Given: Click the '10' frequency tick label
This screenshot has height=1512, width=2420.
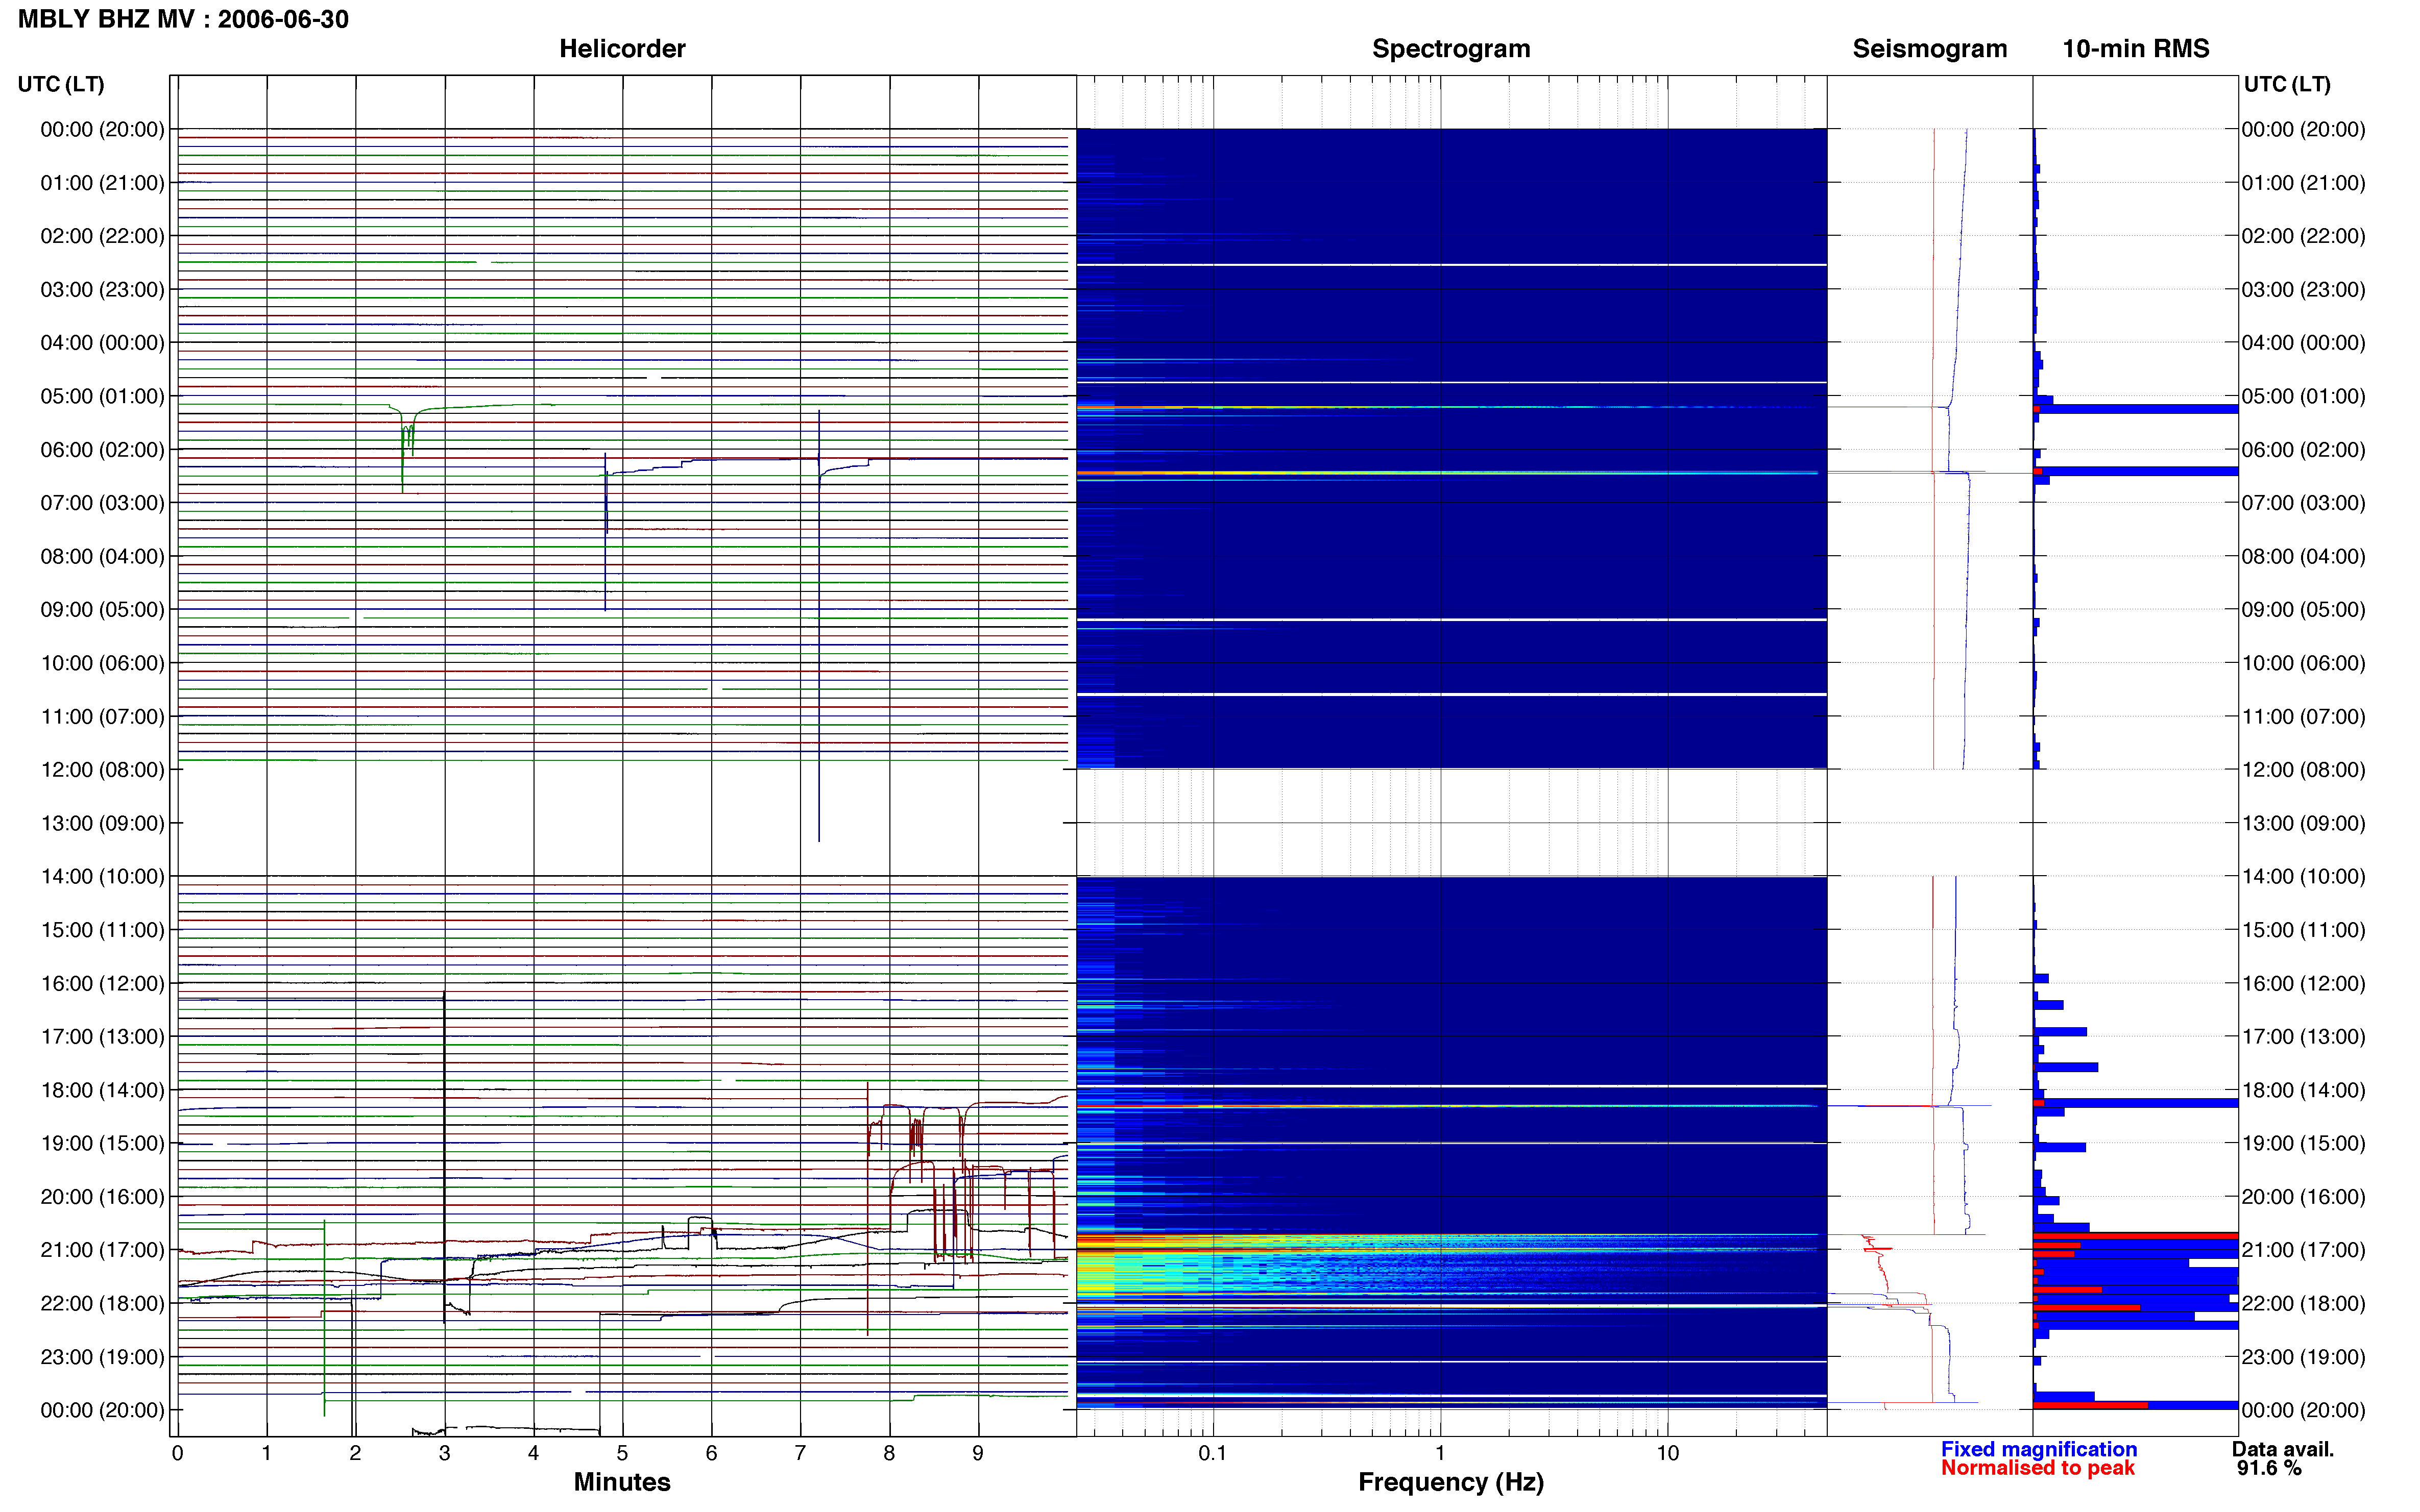Looking at the screenshot, I should click(x=1667, y=1453).
